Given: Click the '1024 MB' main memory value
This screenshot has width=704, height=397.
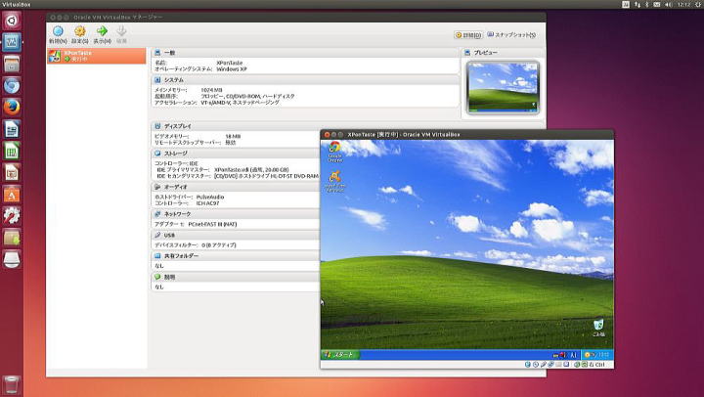Looking at the screenshot, I should point(211,90).
